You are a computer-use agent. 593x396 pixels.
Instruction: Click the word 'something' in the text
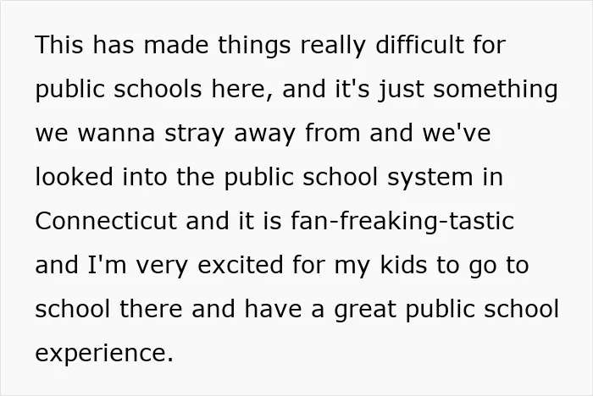495,90
